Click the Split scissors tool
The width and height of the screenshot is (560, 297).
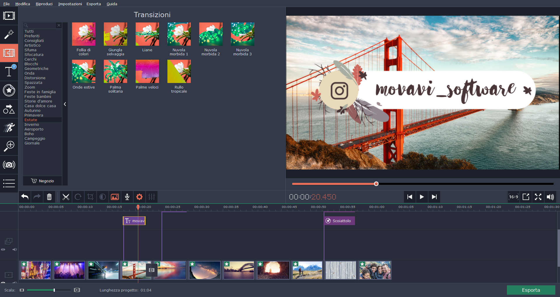tap(66, 197)
